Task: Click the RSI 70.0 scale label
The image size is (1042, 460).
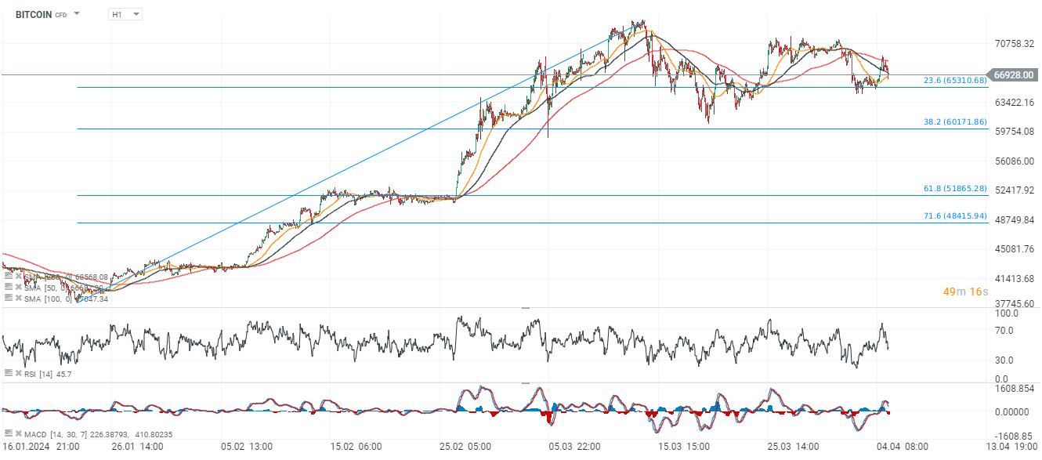Action: click(x=1004, y=331)
